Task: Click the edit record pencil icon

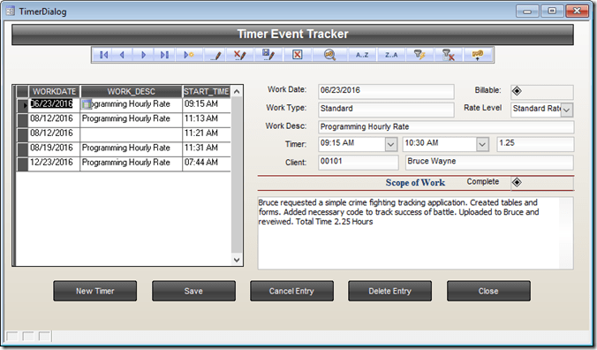Action: tap(215, 55)
